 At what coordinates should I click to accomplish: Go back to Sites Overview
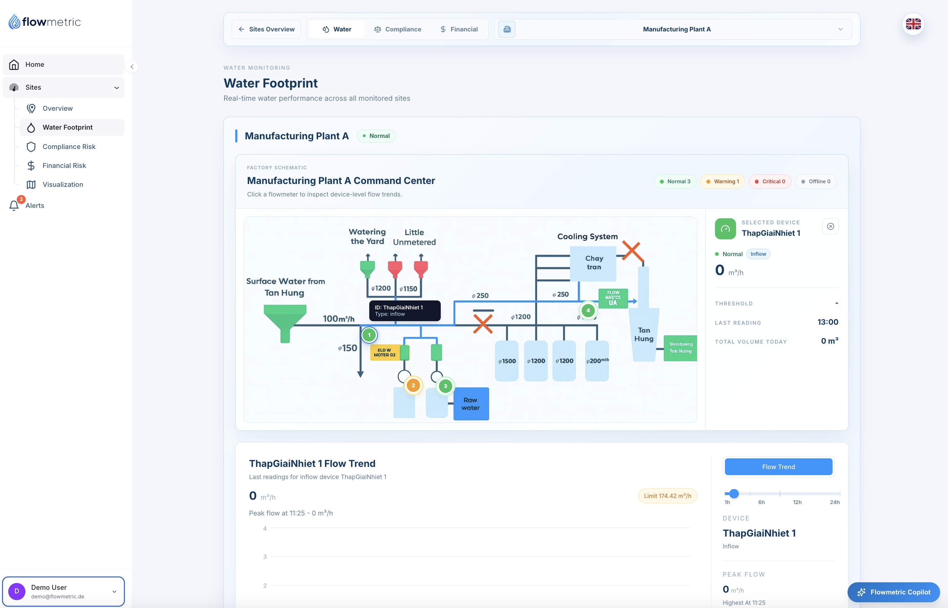(266, 29)
